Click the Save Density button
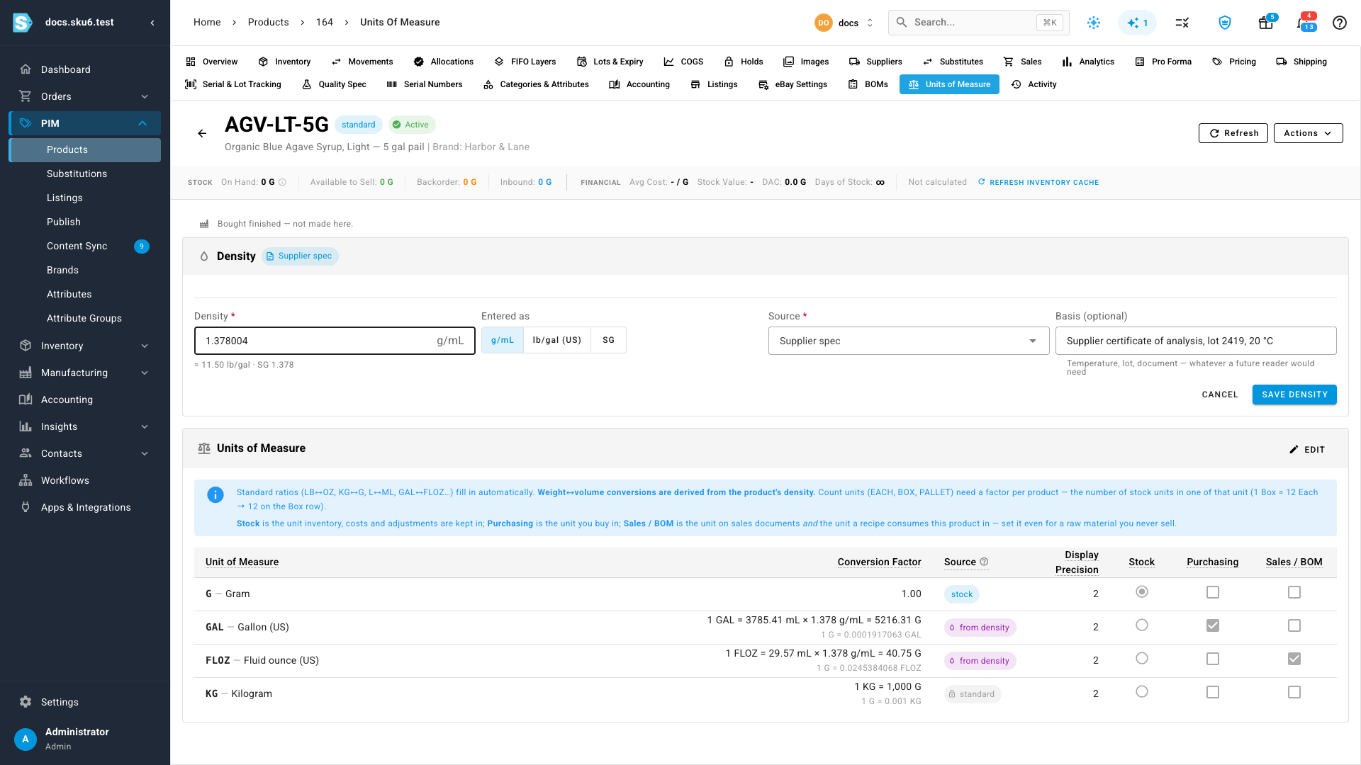This screenshot has width=1361, height=765. tap(1294, 395)
